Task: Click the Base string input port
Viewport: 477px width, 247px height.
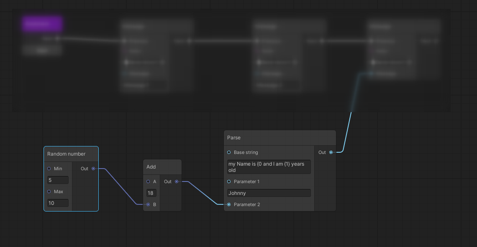Action: [229, 152]
